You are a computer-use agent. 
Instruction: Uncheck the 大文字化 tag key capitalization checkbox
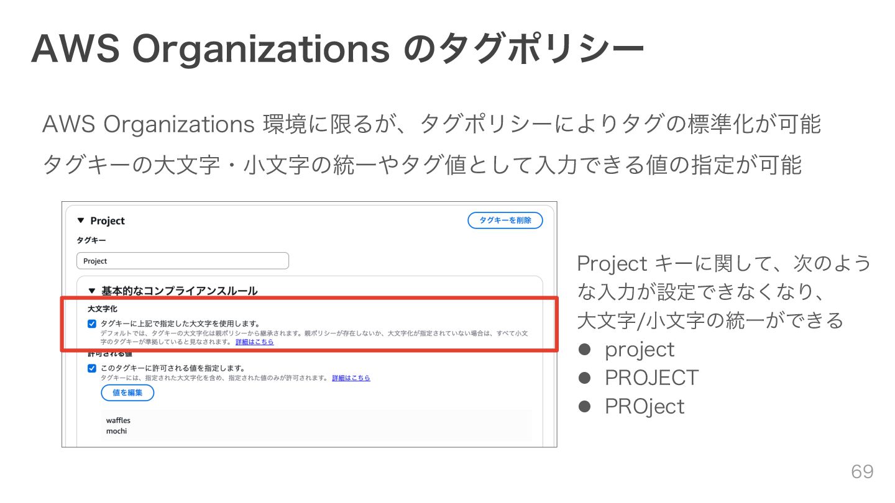coord(92,324)
